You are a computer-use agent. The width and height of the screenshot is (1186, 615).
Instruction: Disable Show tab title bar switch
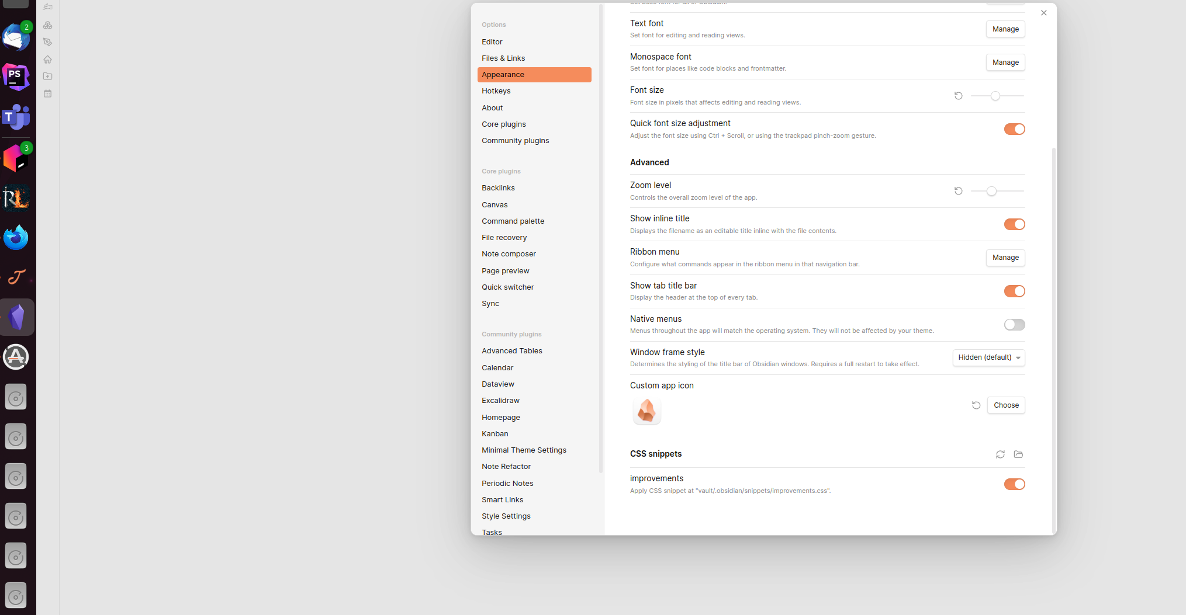pyautogui.click(x=1014, y=291)
